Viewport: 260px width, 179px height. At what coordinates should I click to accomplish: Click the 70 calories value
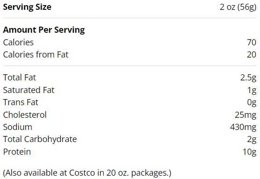click(x=252, y=42)
